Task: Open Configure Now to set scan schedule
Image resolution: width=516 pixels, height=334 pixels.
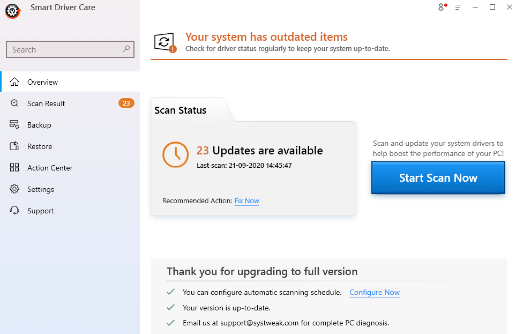Action: [374, 292]
